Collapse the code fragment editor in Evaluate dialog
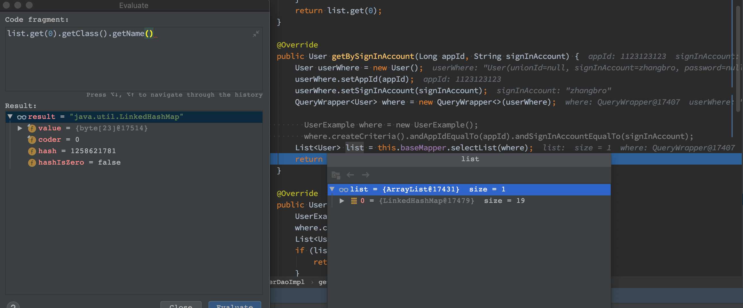Screen dimensions: 743x308 256,34
